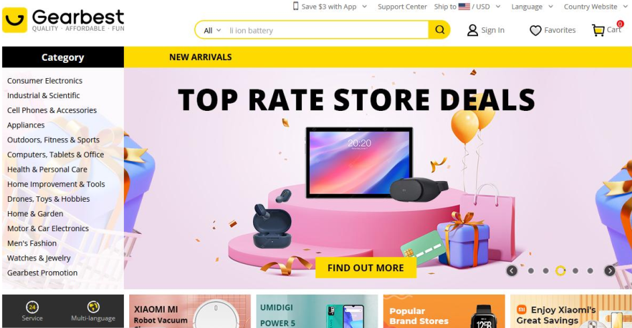The width and height of the screenshot is (632, 328).
Task: Click the yellow search magnifier button
Action: point(439,30)
